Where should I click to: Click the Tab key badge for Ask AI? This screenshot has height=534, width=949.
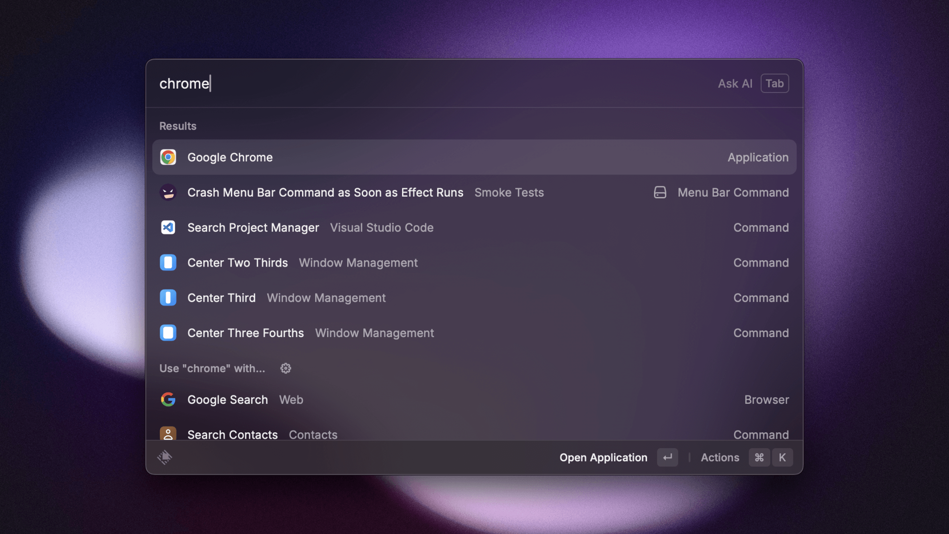pyautogui.click(x=775, y=83)
